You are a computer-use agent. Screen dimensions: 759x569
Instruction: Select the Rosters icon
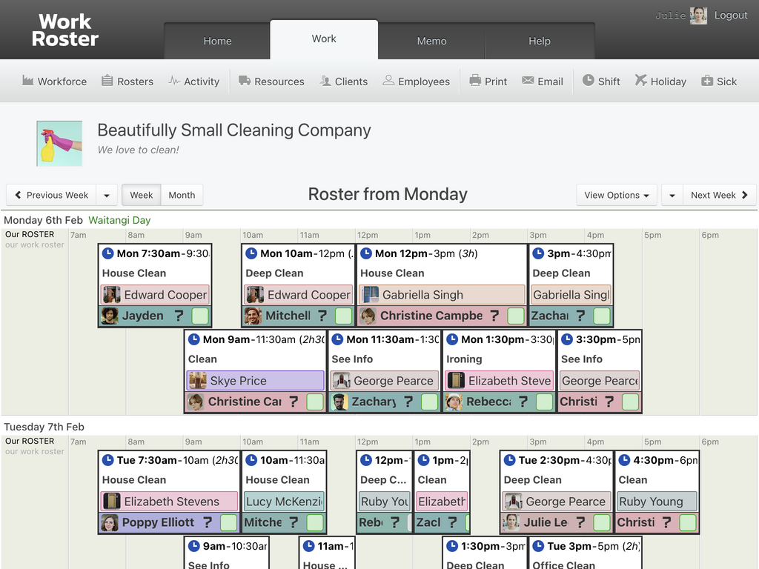(127, 81)
